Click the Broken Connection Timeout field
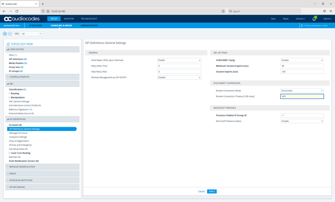Image resolution: width=335 pixels, height=202 pixels. pos(302,96)
